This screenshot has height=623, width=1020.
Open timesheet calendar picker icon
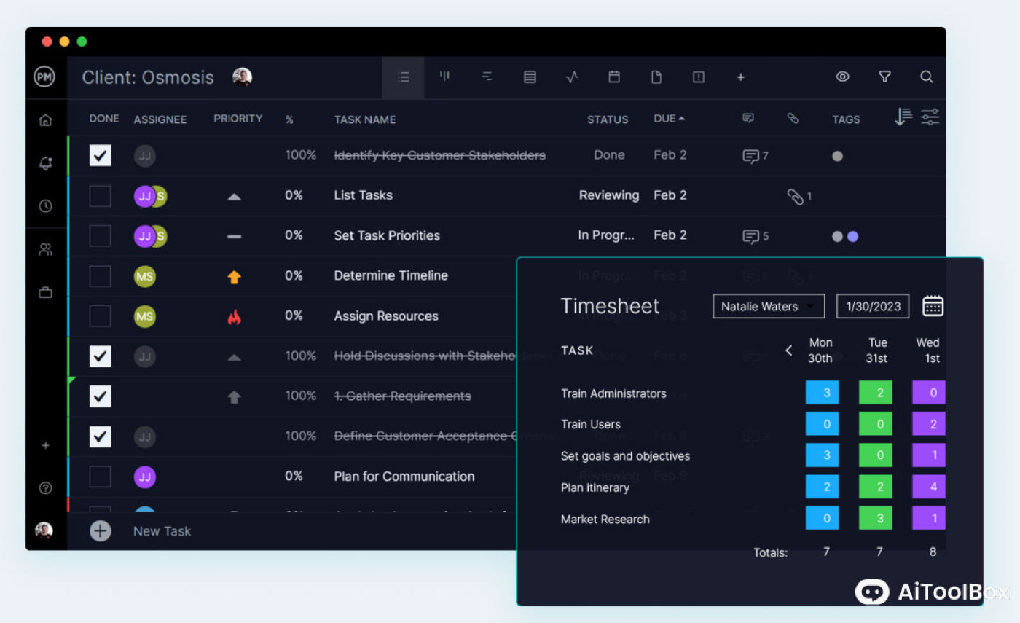tap(933, 306)
